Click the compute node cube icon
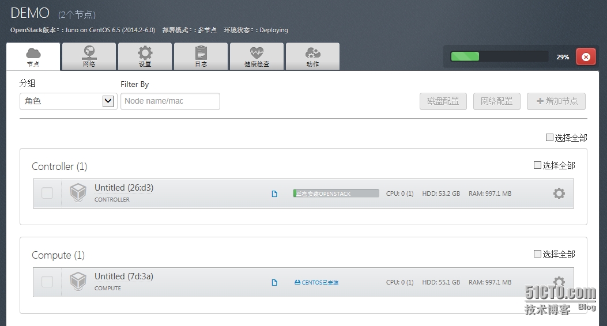The width and height of the screenshot is (607, 326). pyautogui.click(x=78, y=281)
